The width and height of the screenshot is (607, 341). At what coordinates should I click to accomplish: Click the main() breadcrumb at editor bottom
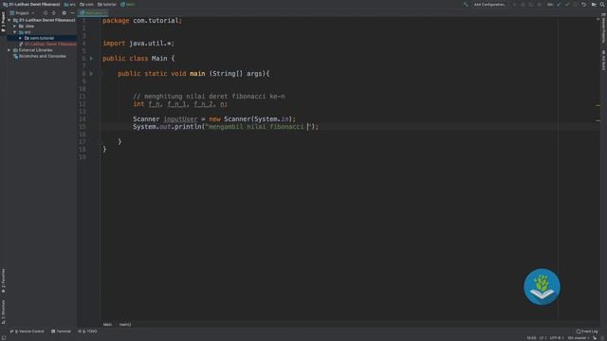tap(125, 324)
